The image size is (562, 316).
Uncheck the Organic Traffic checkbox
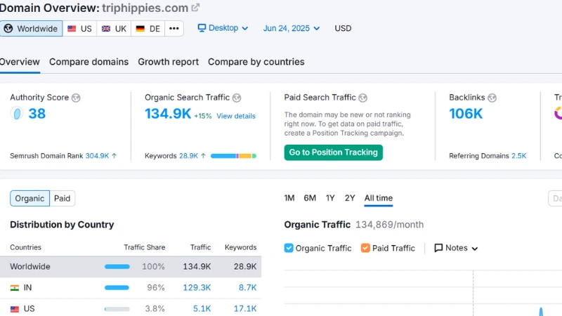(289, 248)
